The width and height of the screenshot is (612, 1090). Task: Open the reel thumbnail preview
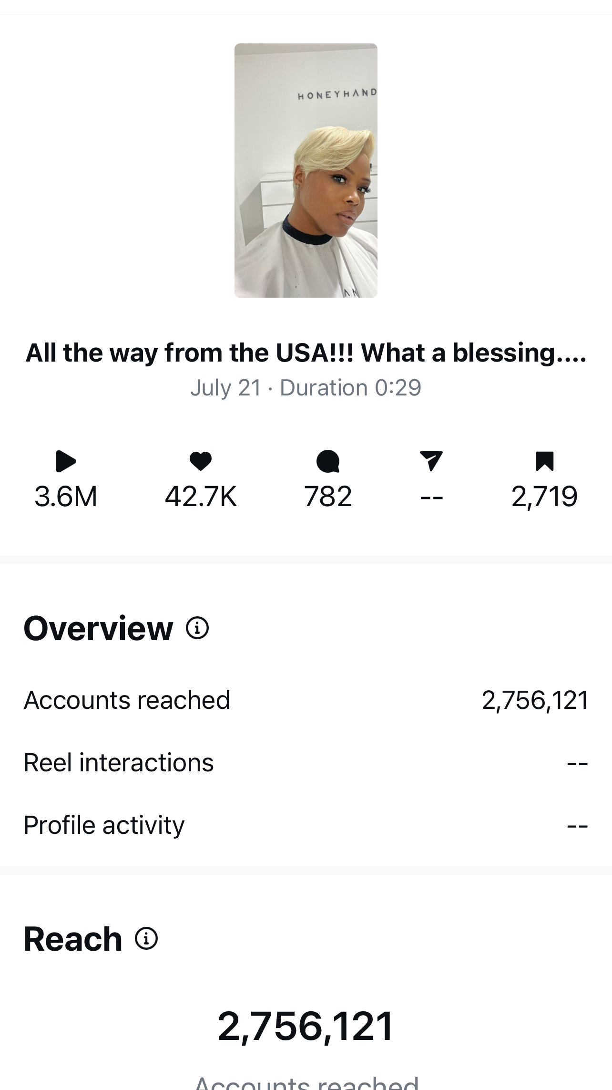306,170
